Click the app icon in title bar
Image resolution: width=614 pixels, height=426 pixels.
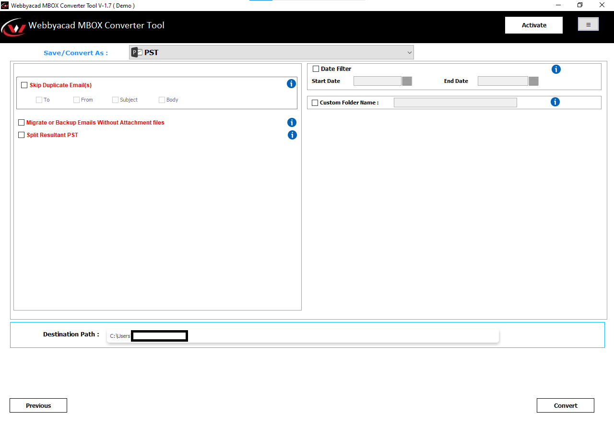click(5, 5)
